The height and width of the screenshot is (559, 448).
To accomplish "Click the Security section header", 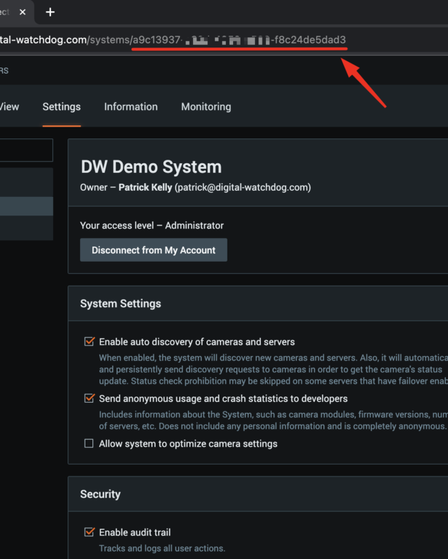I will point(101,494).
